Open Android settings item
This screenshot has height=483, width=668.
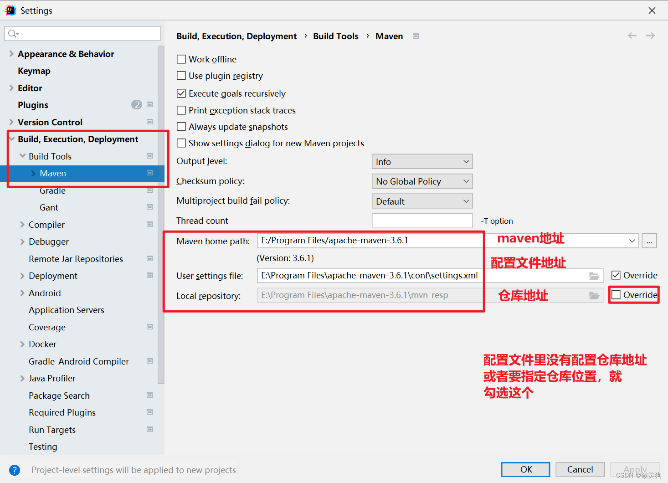(x=45, y=293)
